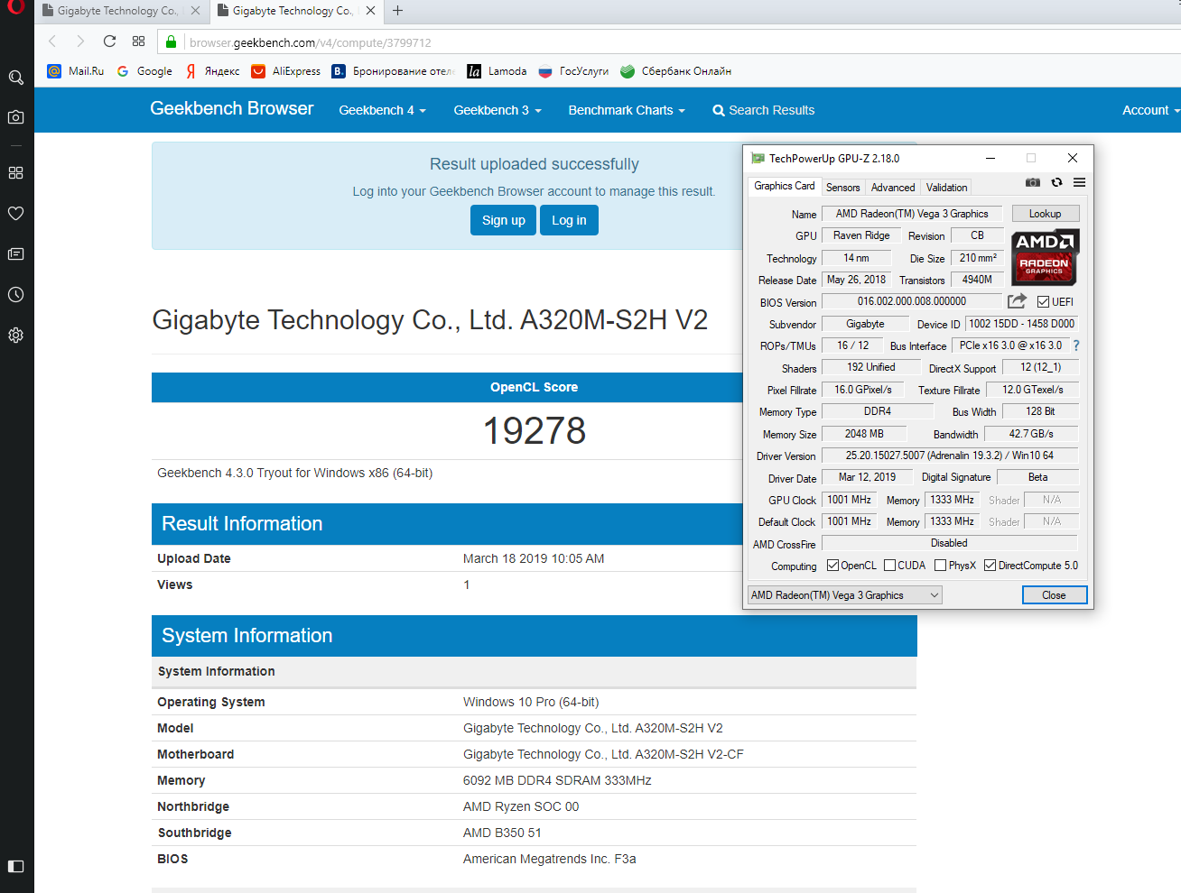The width and height of the screenshot is (1181, 893).
Task: Open a new browser tab
Action: tap(398, 11)
